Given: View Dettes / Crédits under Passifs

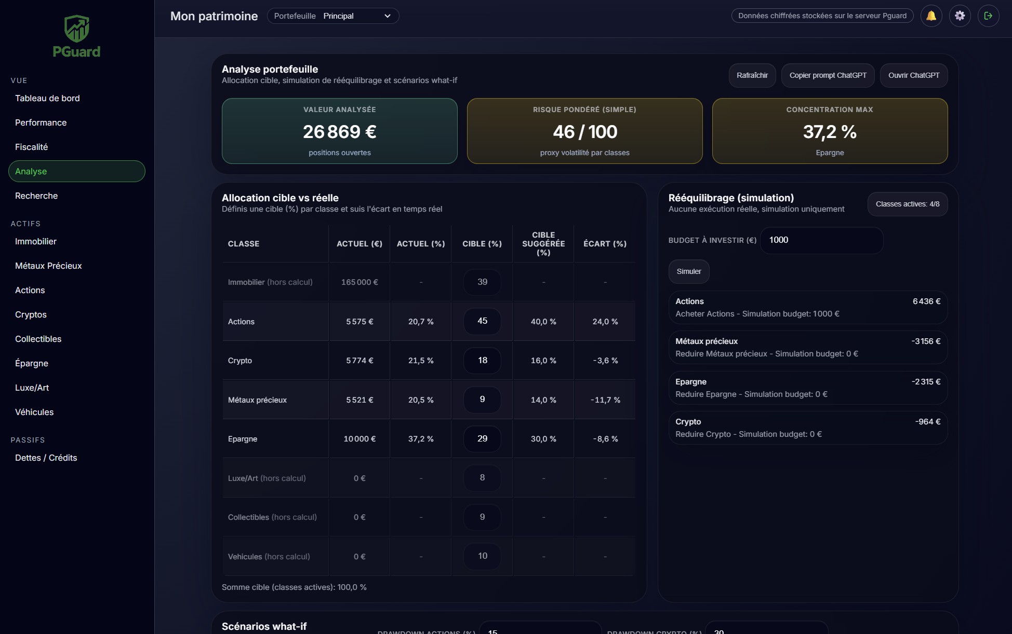Looking at the screenshot, I should click(46, 458).
